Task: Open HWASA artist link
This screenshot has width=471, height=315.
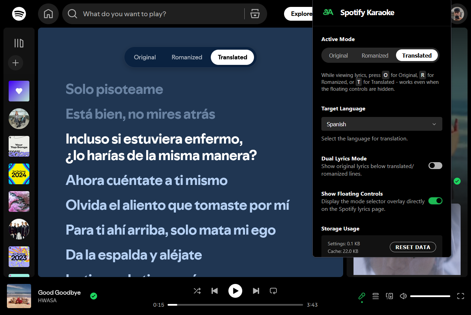Action: pos(47,300)
